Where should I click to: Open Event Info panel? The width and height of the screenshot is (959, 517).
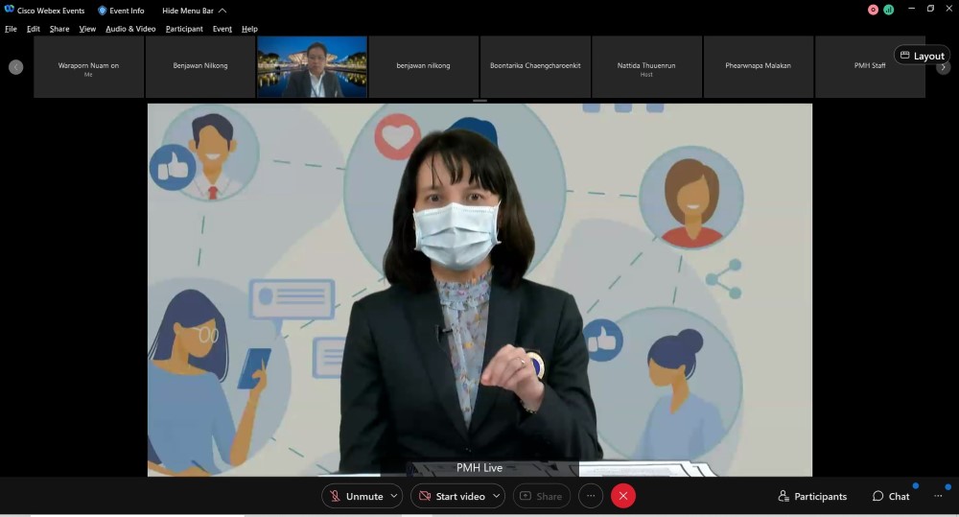(121, 11)
